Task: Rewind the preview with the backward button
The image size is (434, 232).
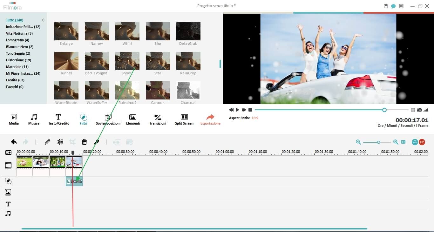Action: (x=231, y=110)
